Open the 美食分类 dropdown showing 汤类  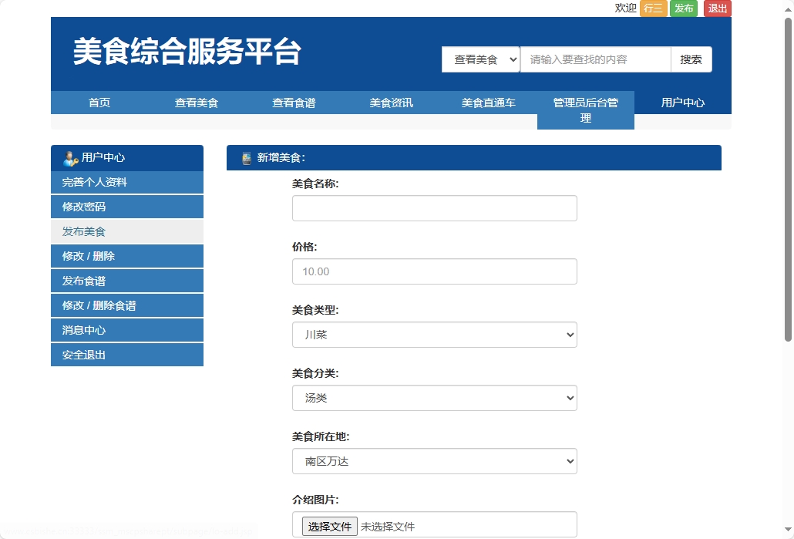434,398
